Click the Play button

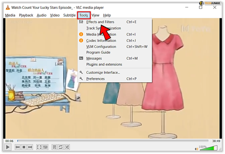[x=8, y=147]
